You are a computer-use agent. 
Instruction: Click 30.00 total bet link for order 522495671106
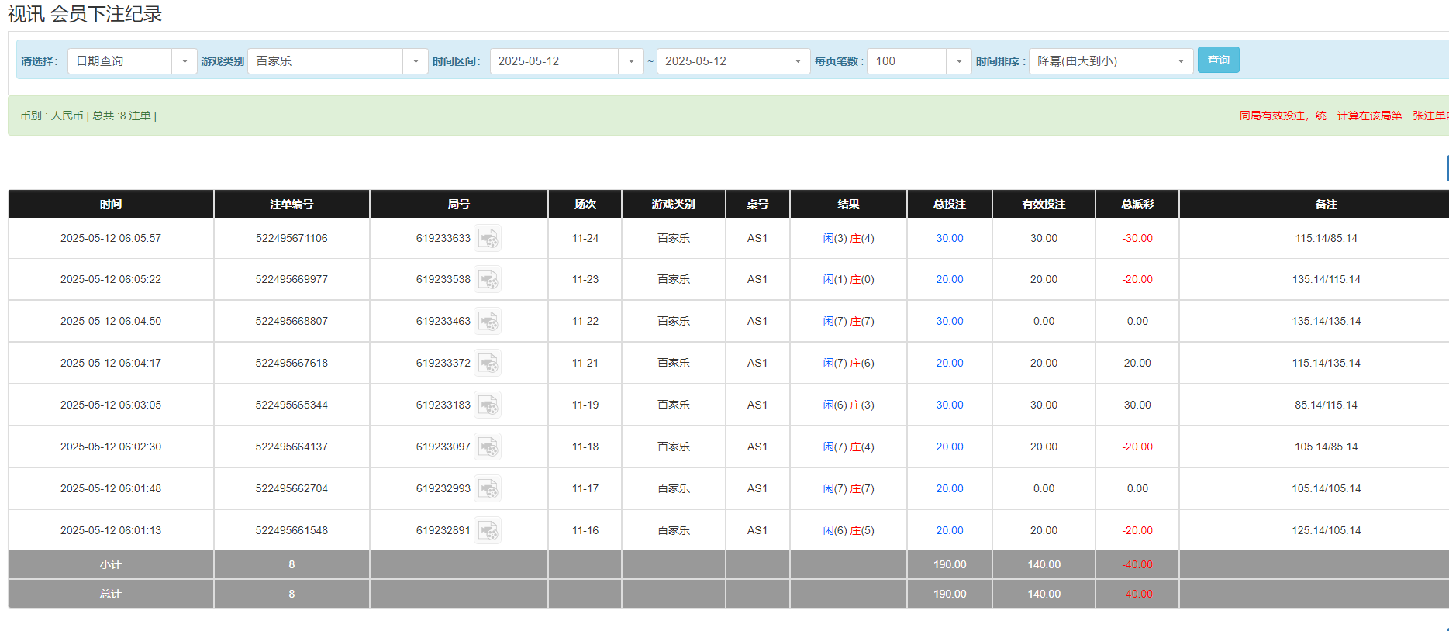tap(949, 239)
